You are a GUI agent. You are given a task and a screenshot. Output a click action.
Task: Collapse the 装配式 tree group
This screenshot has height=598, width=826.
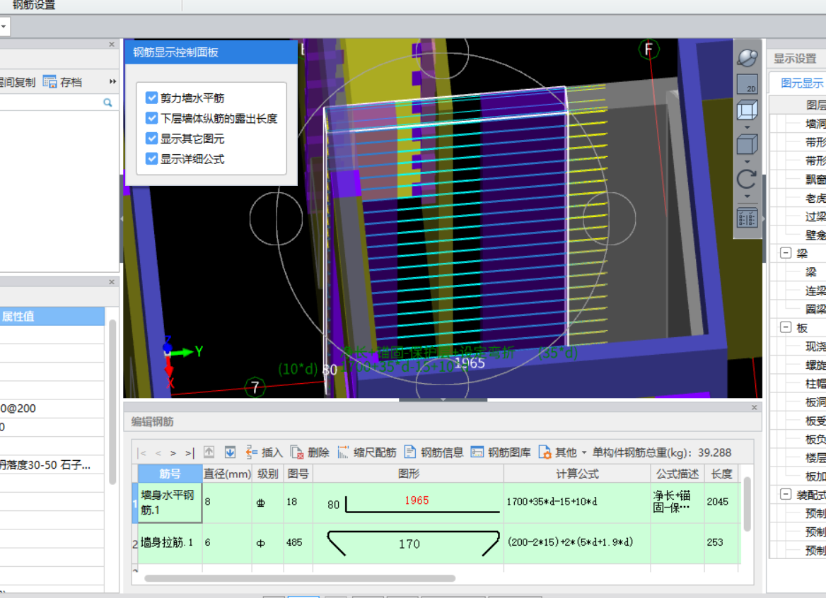(786, 494)
